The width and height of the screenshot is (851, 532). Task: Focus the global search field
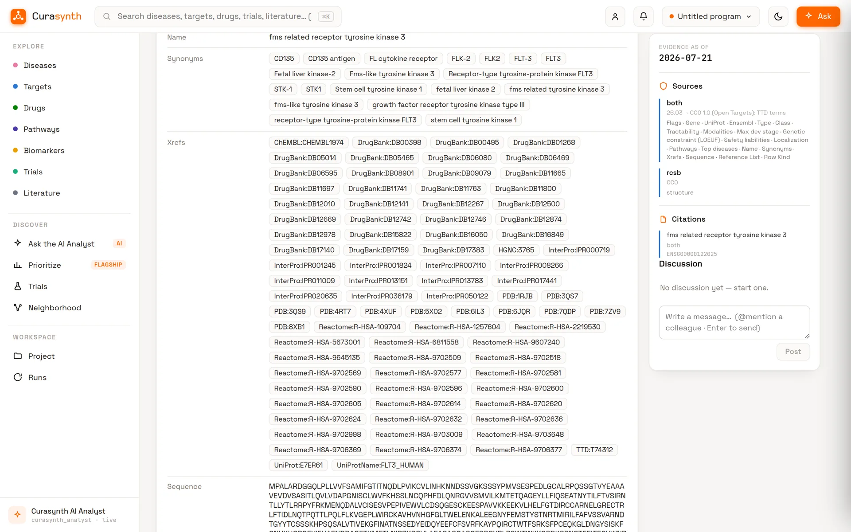[x=218, y=16]
